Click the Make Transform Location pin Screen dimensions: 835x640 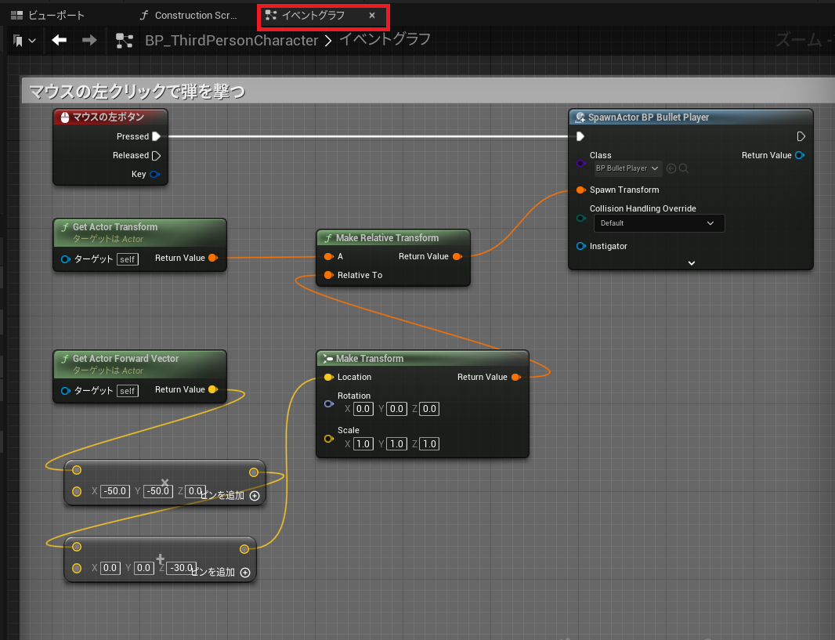[x=328, y=377]
